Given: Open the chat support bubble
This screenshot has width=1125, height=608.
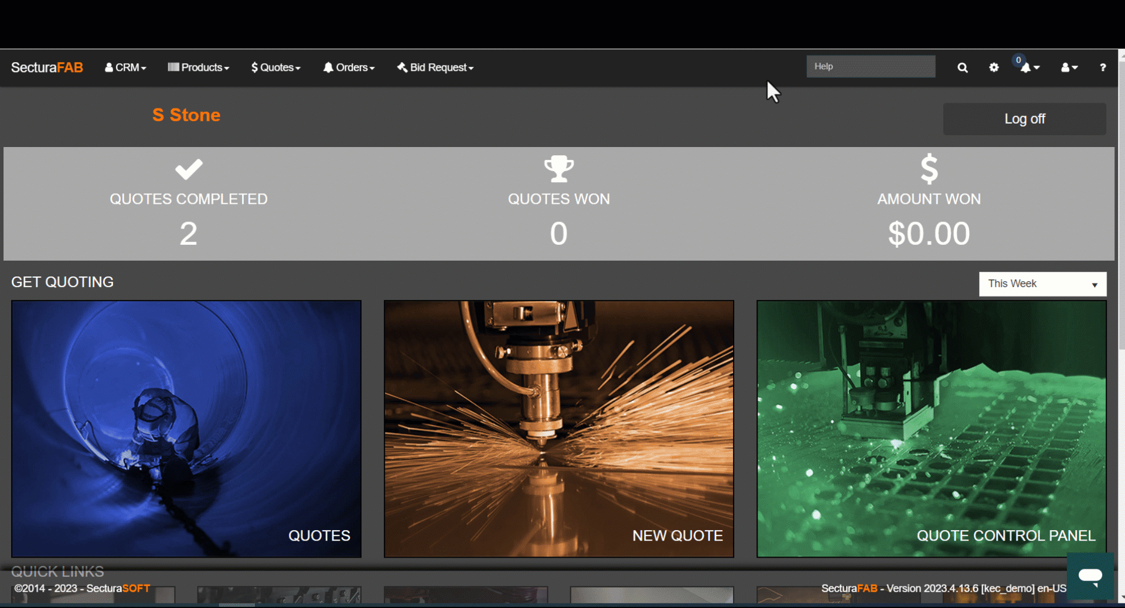Looking at the screenshot, I should coord(1090,576).
